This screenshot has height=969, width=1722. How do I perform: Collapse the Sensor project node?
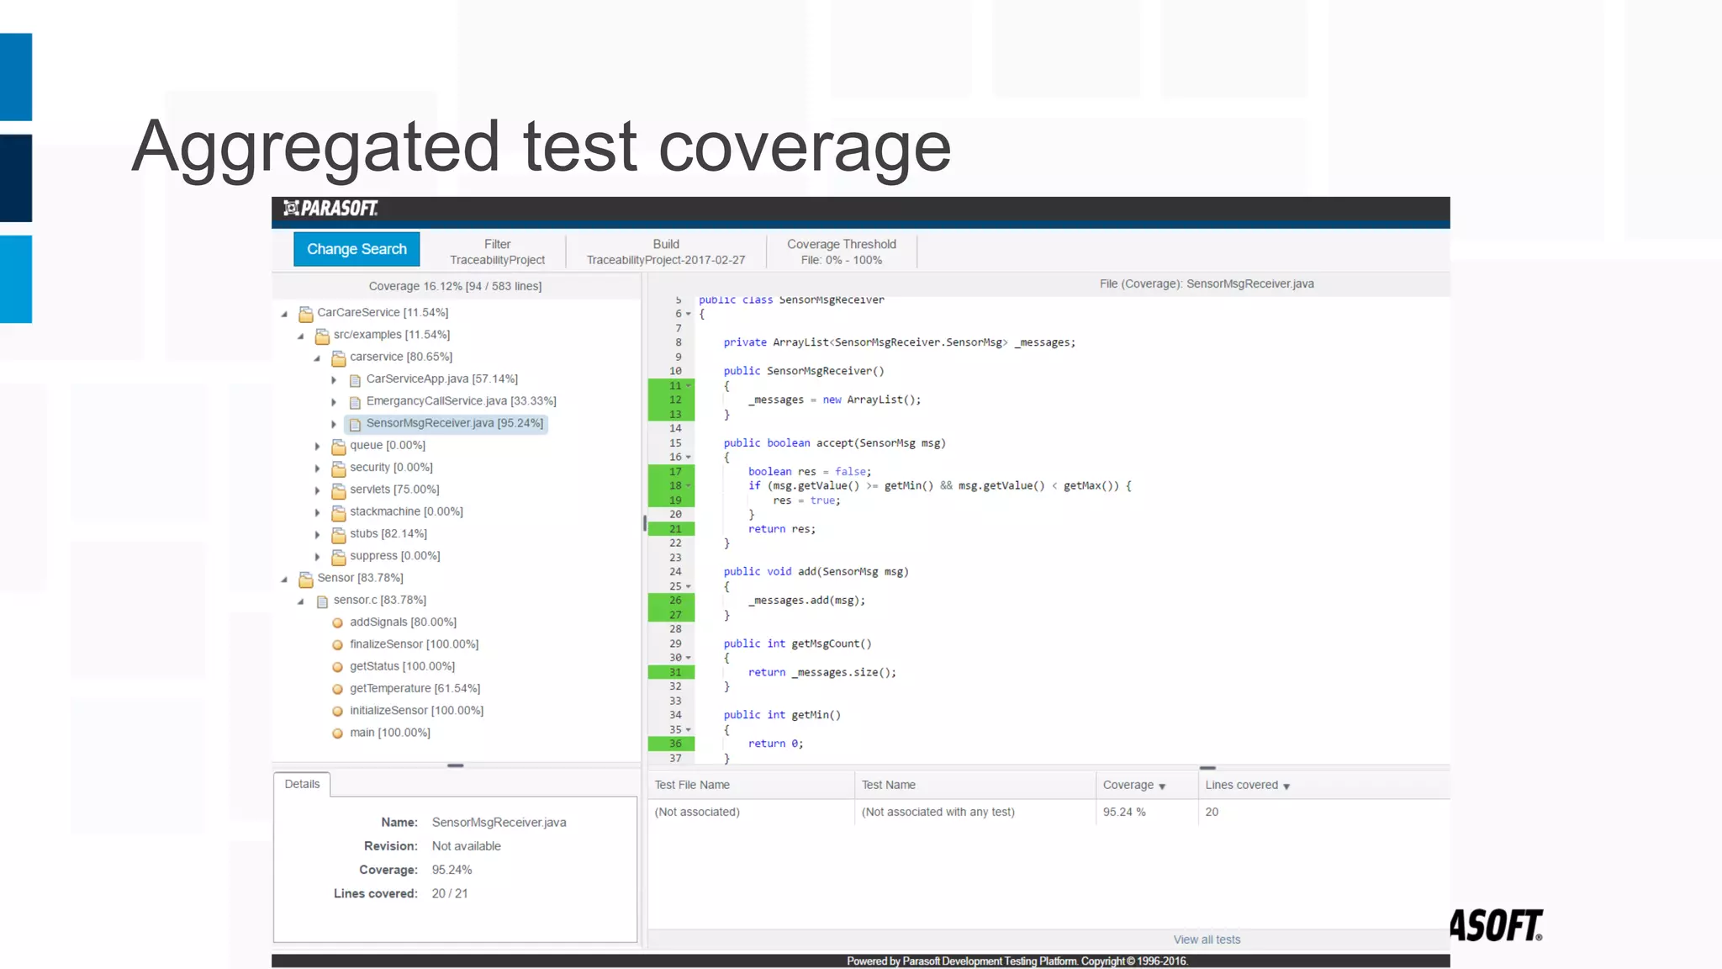[x=284, y=579]
